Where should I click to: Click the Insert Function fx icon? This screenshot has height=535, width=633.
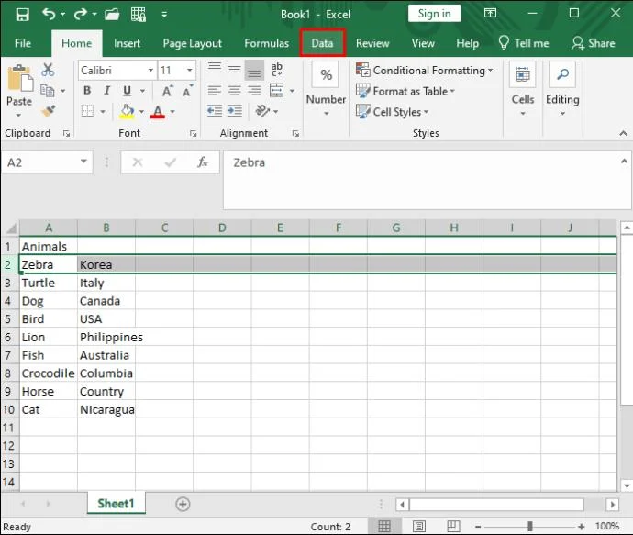point(203,162)
